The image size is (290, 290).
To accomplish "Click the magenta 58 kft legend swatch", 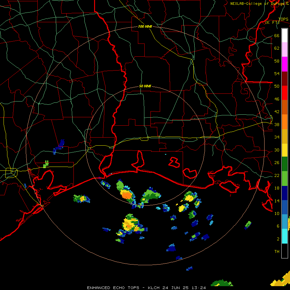I will [x=285, y=64].
